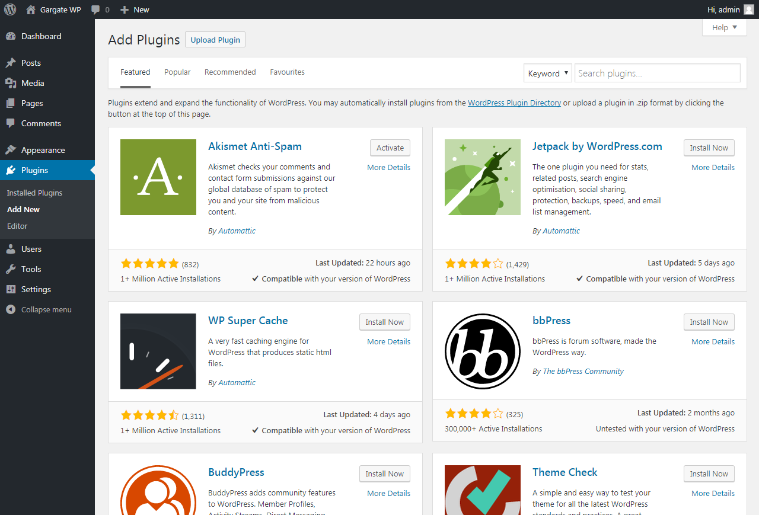
Task: Open More Details for Akismet Anti-Spam
Action: coord(388,168)
